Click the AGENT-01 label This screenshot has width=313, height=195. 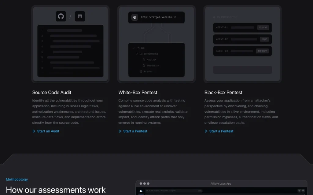pyautogui.click(x=222, y=27)
